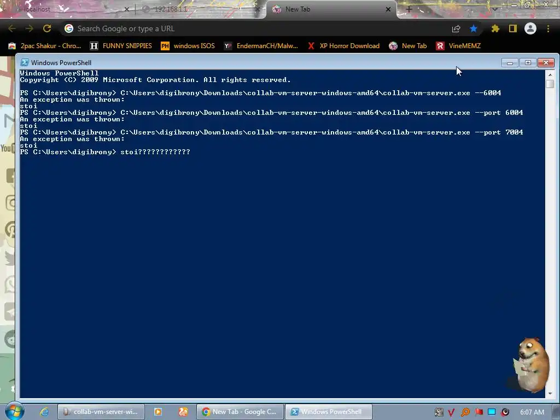The image size is (560, 420).
Task: Open the New Tab bookmark
Action: point(408,46)
